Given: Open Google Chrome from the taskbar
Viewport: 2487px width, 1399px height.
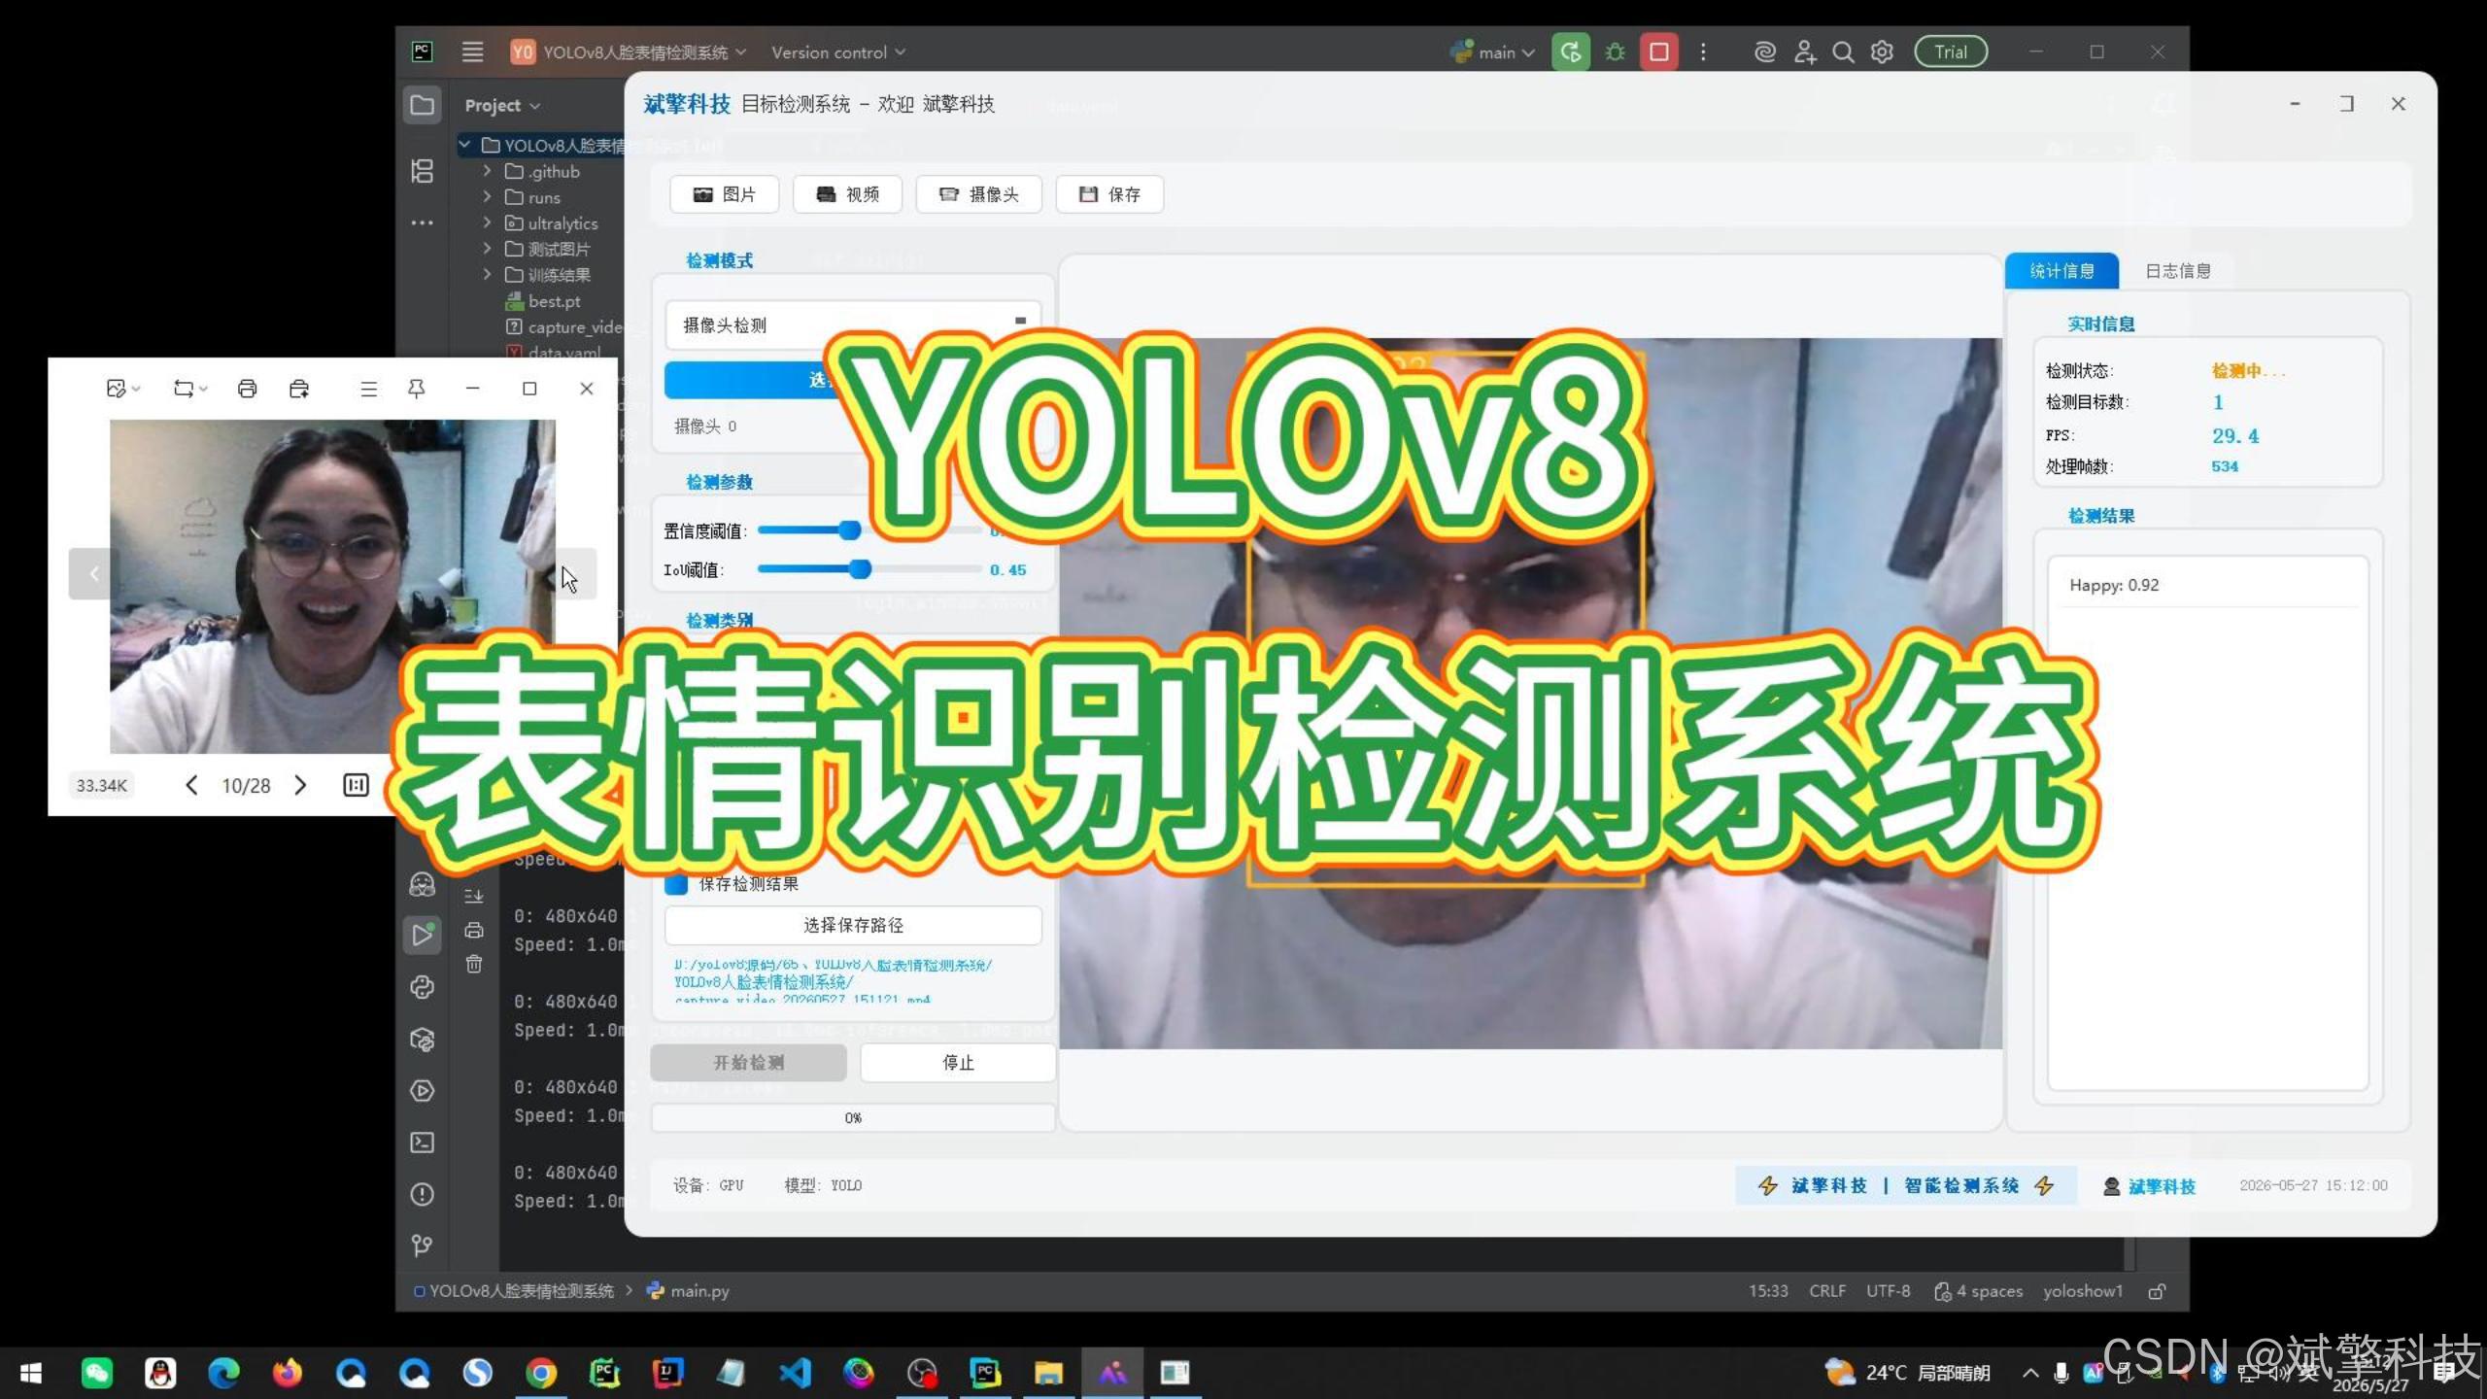Looking at the screenshot, I should click(x=541, y=1373).
